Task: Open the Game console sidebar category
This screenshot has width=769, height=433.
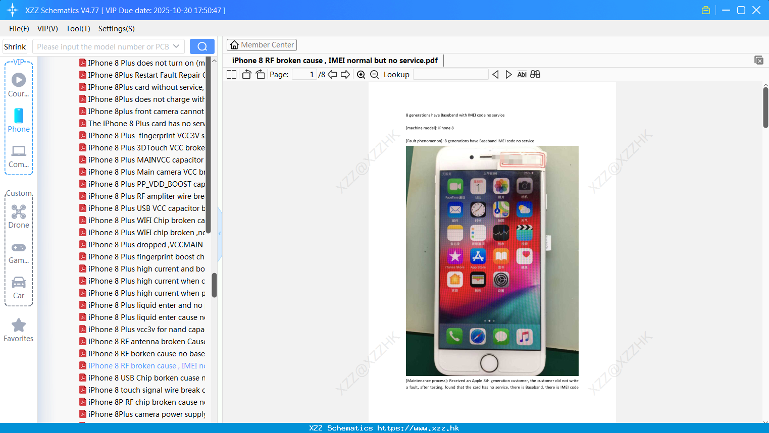Action: [19, 252]
